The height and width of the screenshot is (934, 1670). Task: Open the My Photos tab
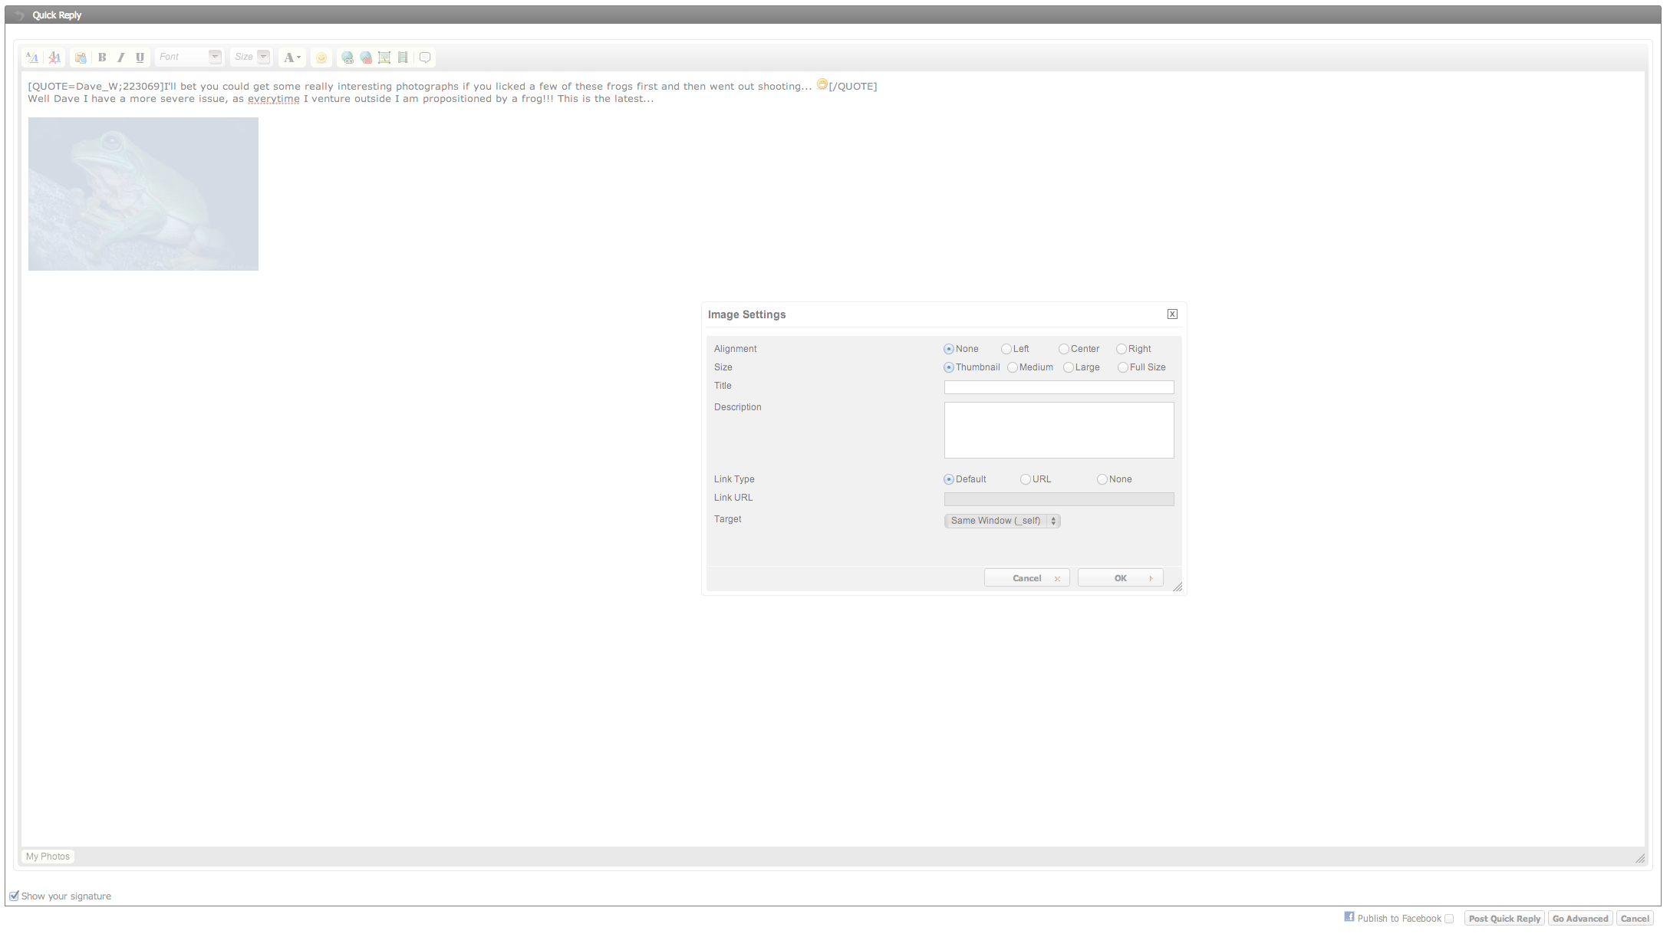point(48,857)
